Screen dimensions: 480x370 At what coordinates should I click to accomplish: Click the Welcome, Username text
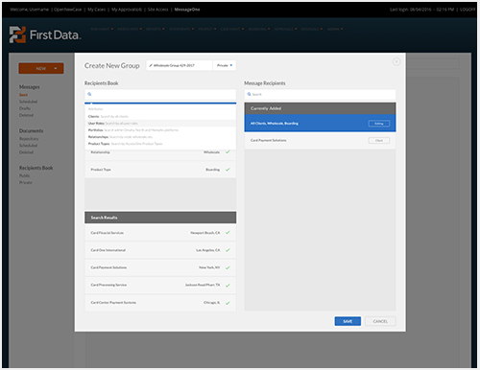click(30, 10)
